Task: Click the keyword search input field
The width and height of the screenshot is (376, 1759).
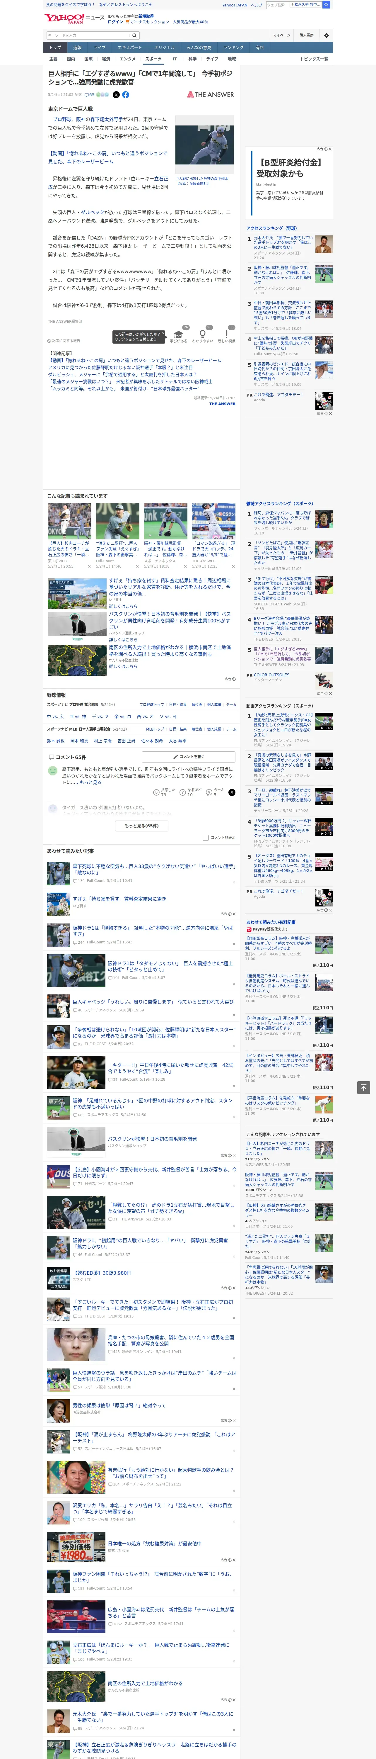Action: click(x=88, y=35)
